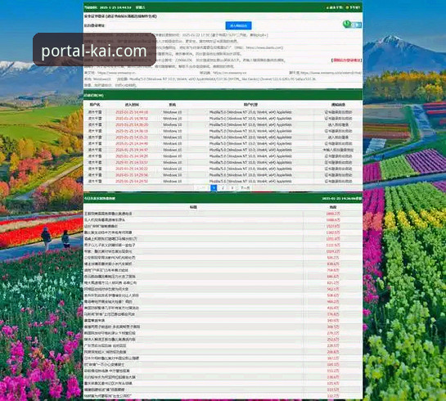Open the red bracketed link beside the notice text

[346, 61]
